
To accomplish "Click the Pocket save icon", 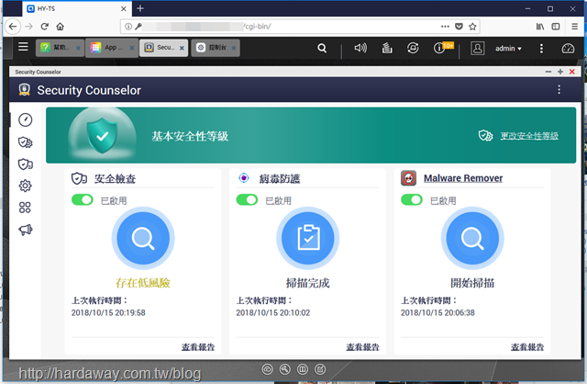I will pyautogui.click(x=459, y=27).
